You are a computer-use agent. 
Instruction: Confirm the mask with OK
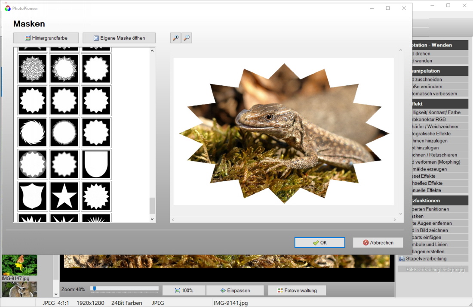[x=319, y=243]
